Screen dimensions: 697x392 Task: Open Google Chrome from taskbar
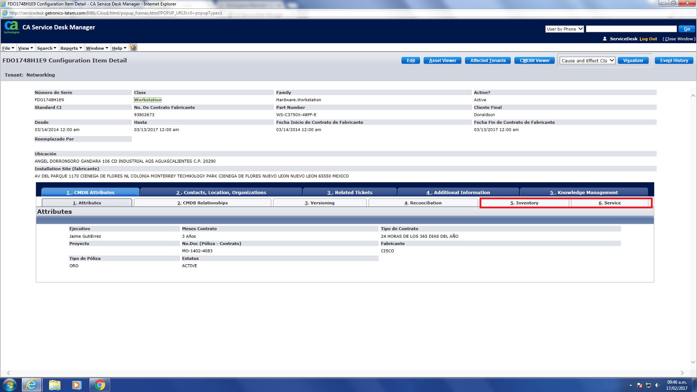(x=100, y=385)
